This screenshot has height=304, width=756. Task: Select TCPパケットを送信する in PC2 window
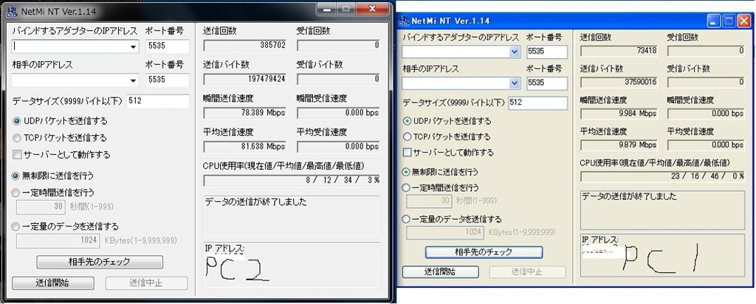[x=60, y=138]
